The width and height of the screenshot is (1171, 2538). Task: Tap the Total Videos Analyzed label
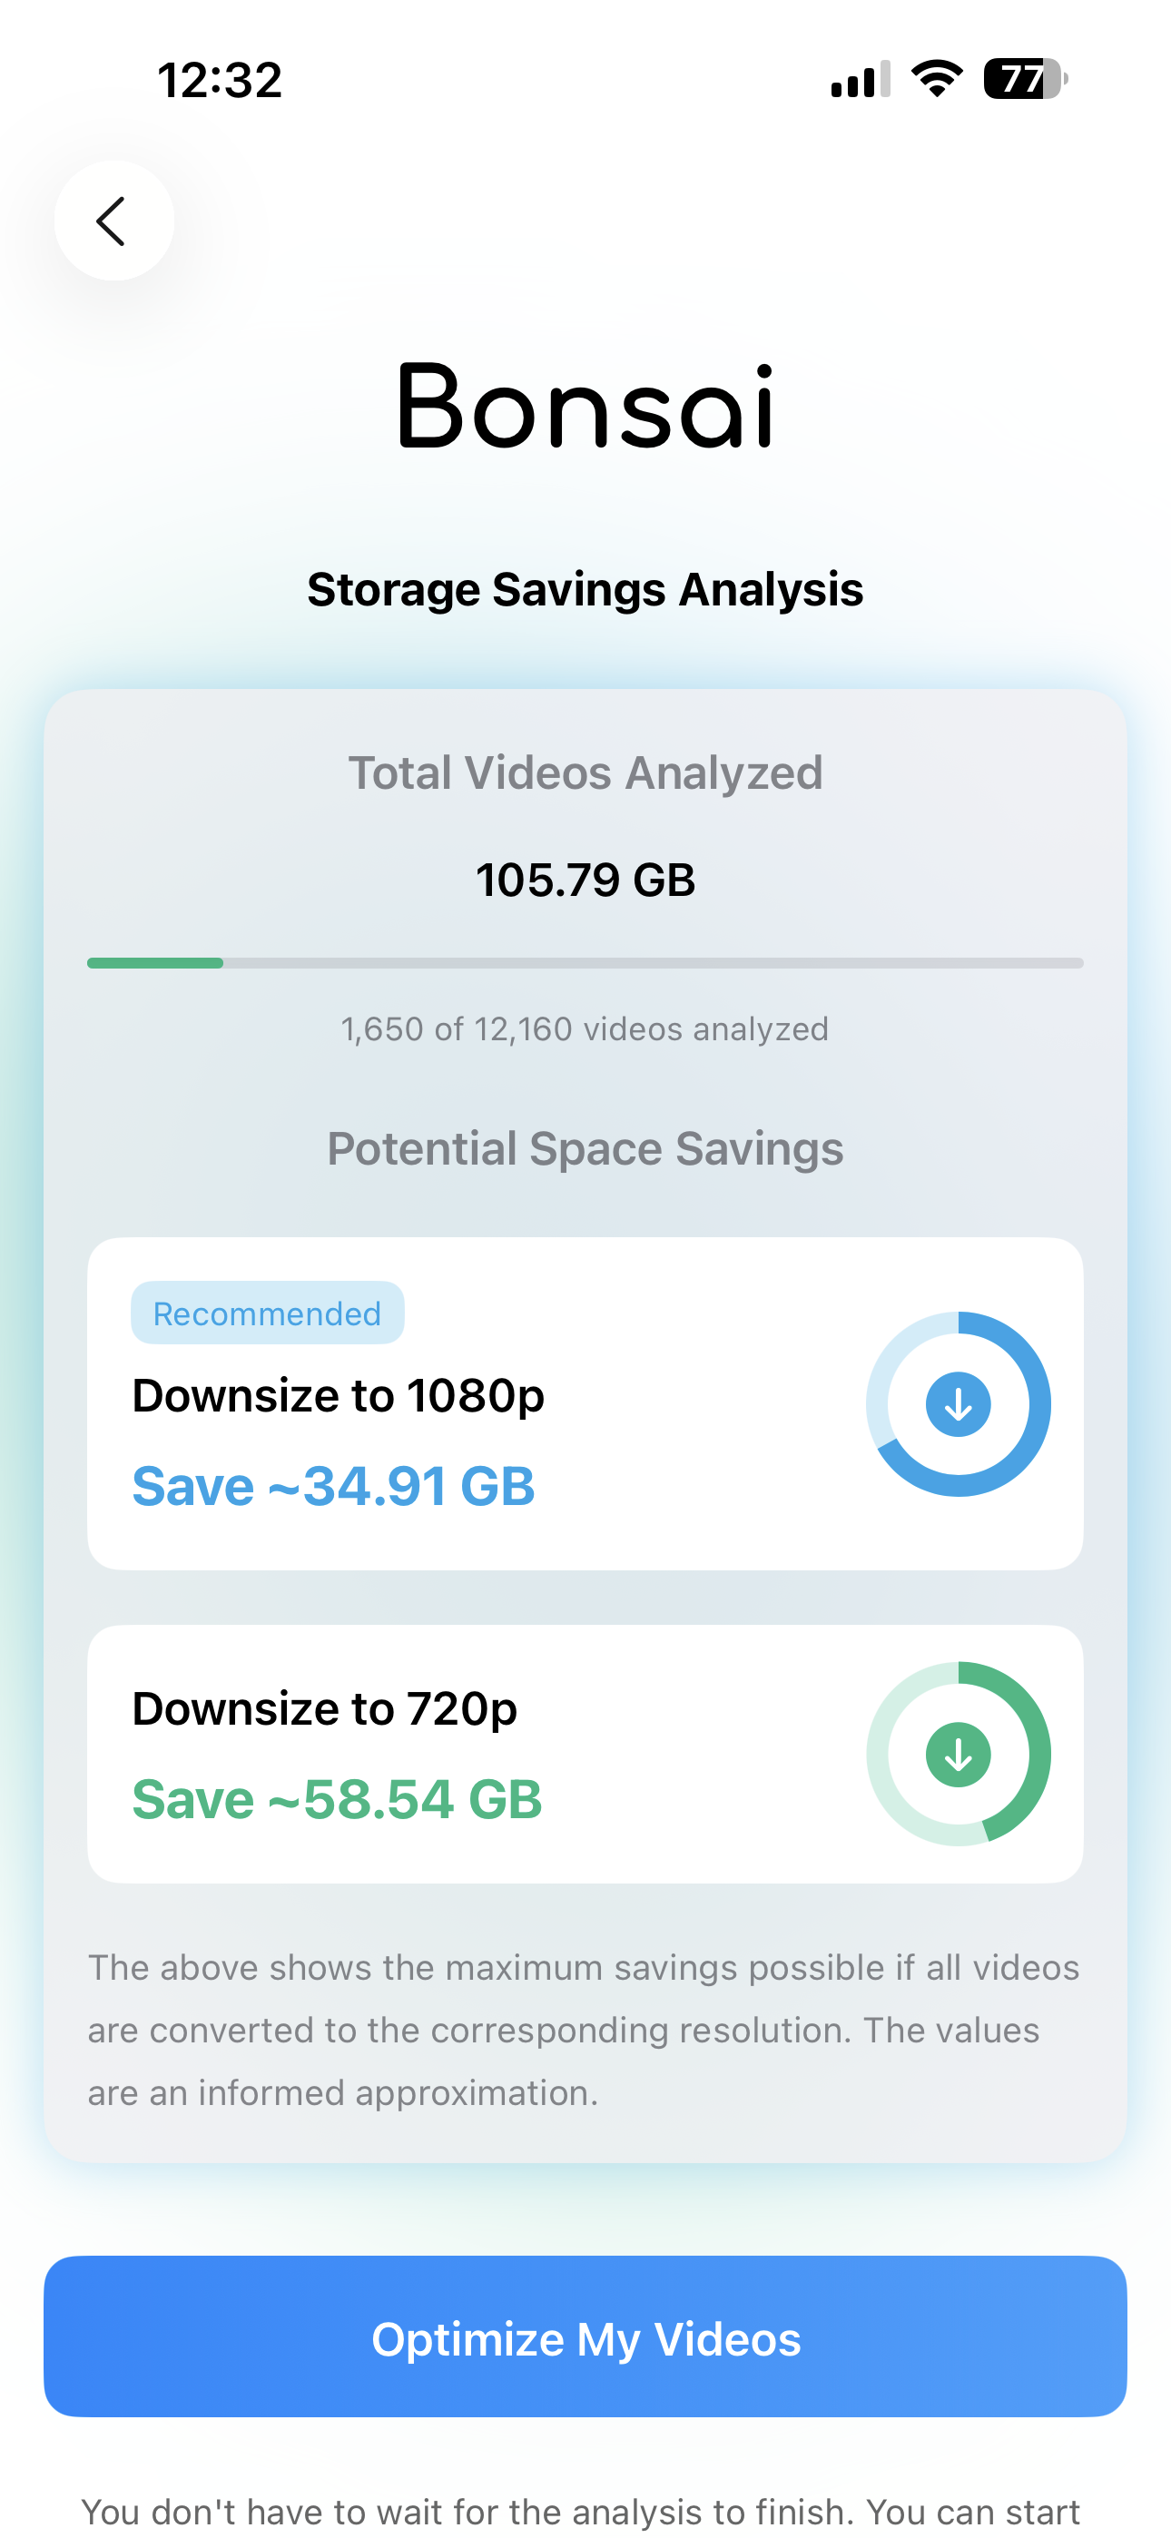click(585, 772)
